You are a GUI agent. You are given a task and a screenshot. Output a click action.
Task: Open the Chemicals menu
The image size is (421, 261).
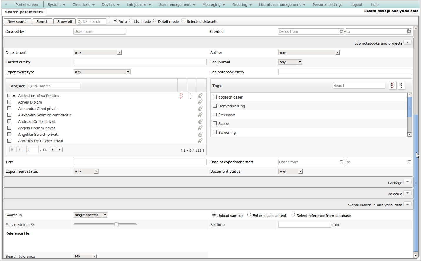pos(83,5)
